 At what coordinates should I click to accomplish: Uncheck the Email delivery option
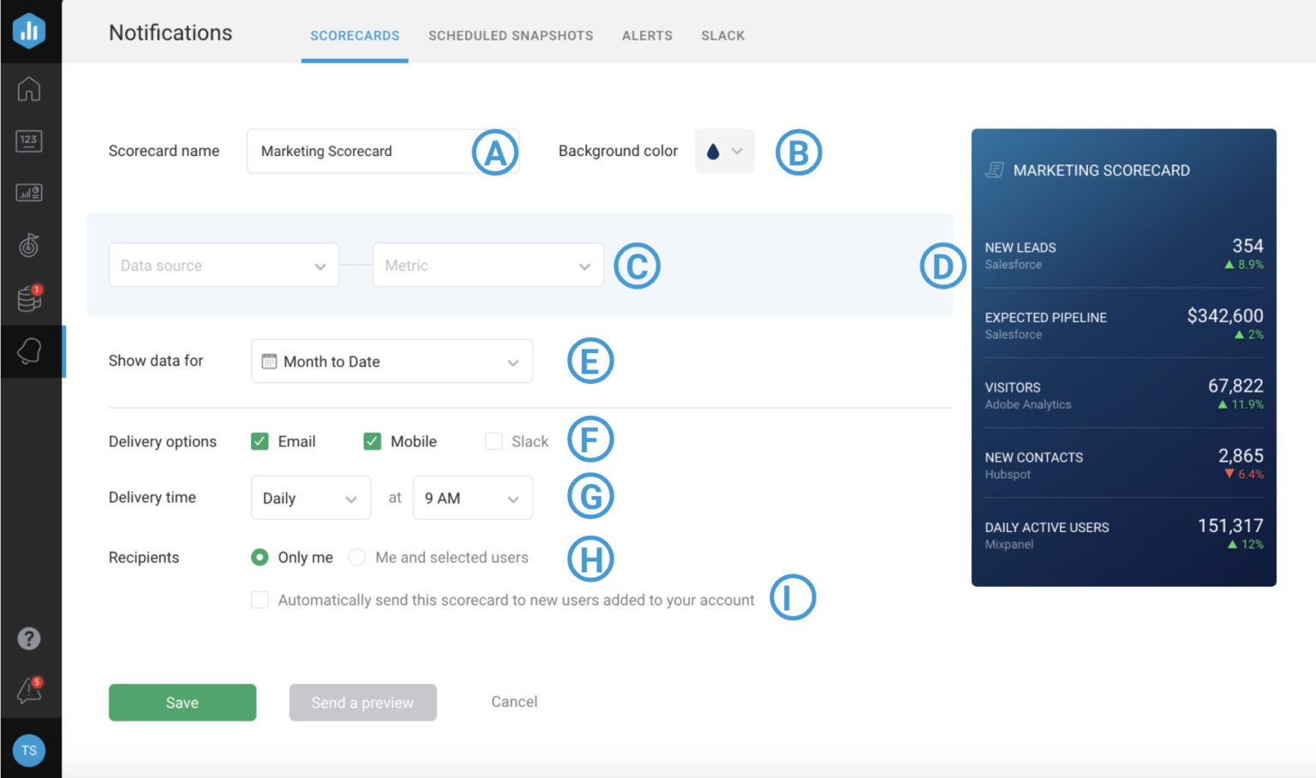tap(260, 441)
